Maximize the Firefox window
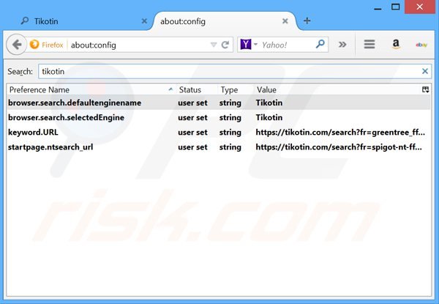This screenshot has height=304, width=439. pyautogui.click(x=395, y=7)
